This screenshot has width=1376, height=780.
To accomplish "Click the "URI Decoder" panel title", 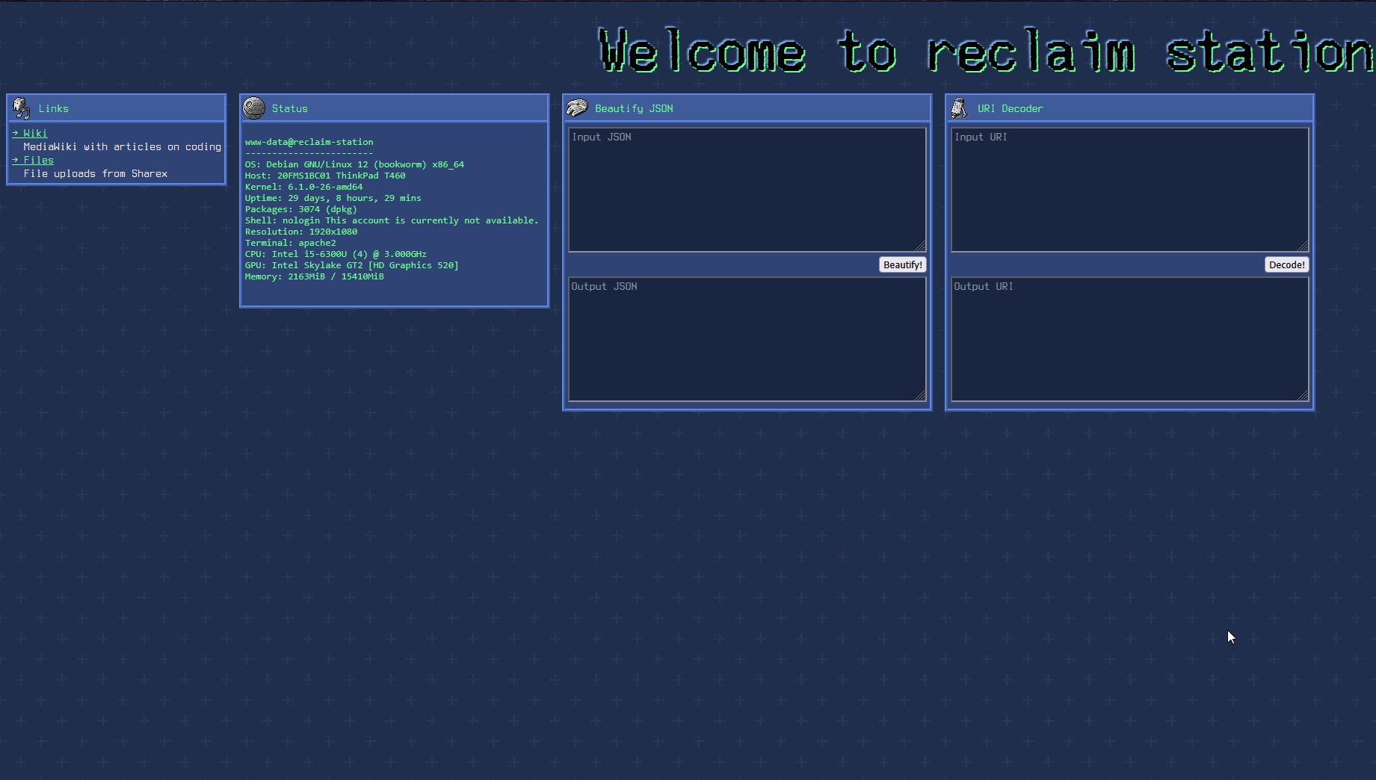I will tap(1010, 108).
